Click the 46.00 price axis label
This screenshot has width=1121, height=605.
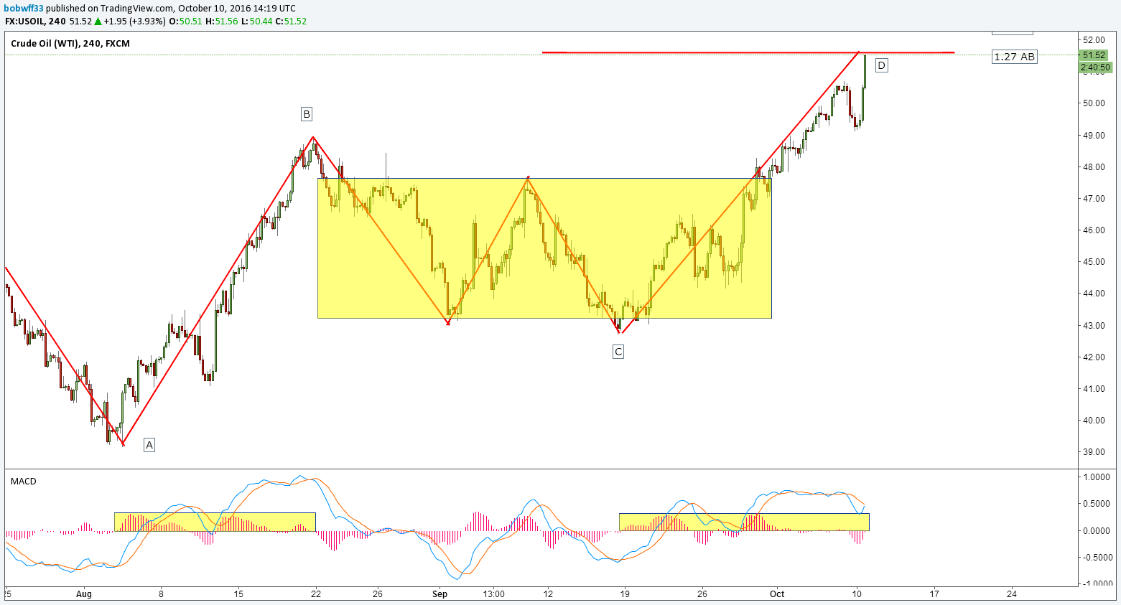[x=1094, y=230]
